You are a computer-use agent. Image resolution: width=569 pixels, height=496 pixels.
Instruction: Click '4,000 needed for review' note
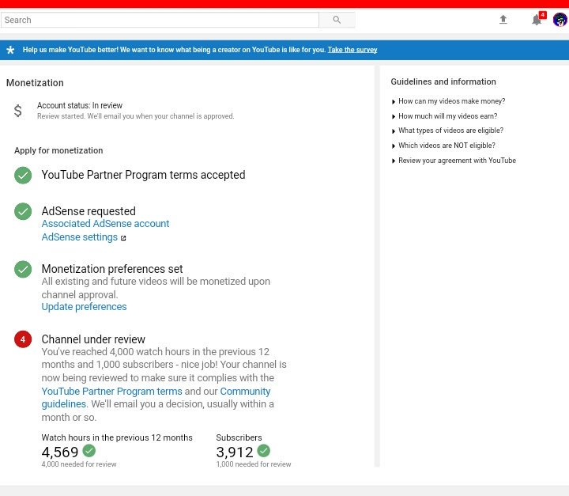79,464
